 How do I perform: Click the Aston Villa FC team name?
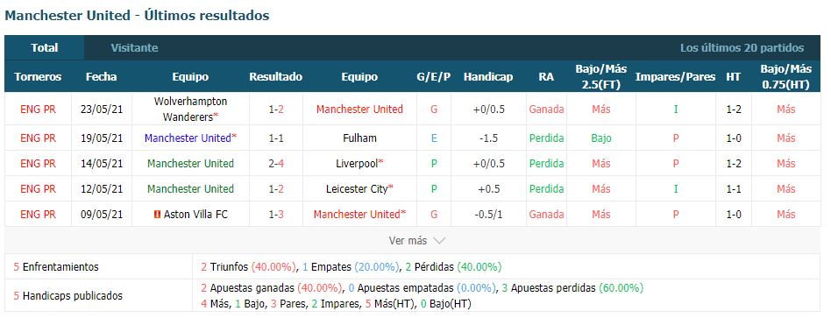188,215
